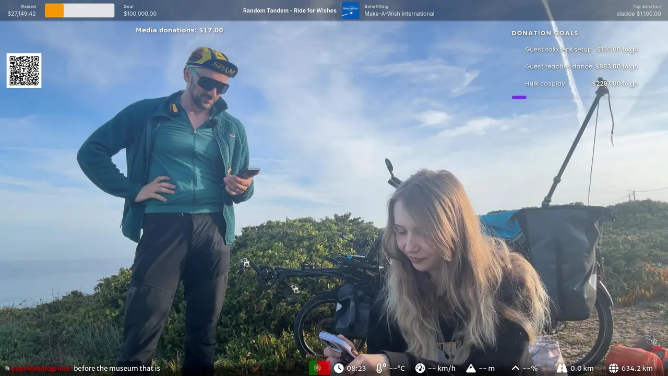Click the total distance "634.2 km"
The width and height of the screenshot is (668, 376).
(x=637, y=368)
